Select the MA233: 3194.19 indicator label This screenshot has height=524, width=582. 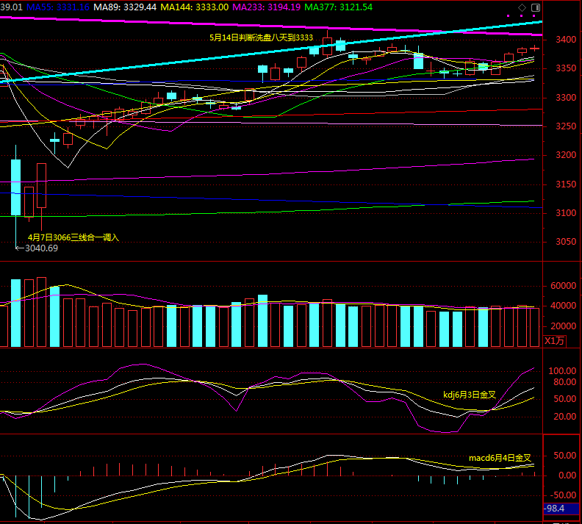[x=266, y=7]
